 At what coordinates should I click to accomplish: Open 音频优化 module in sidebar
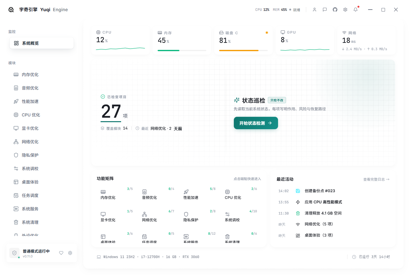coord(42,88)
